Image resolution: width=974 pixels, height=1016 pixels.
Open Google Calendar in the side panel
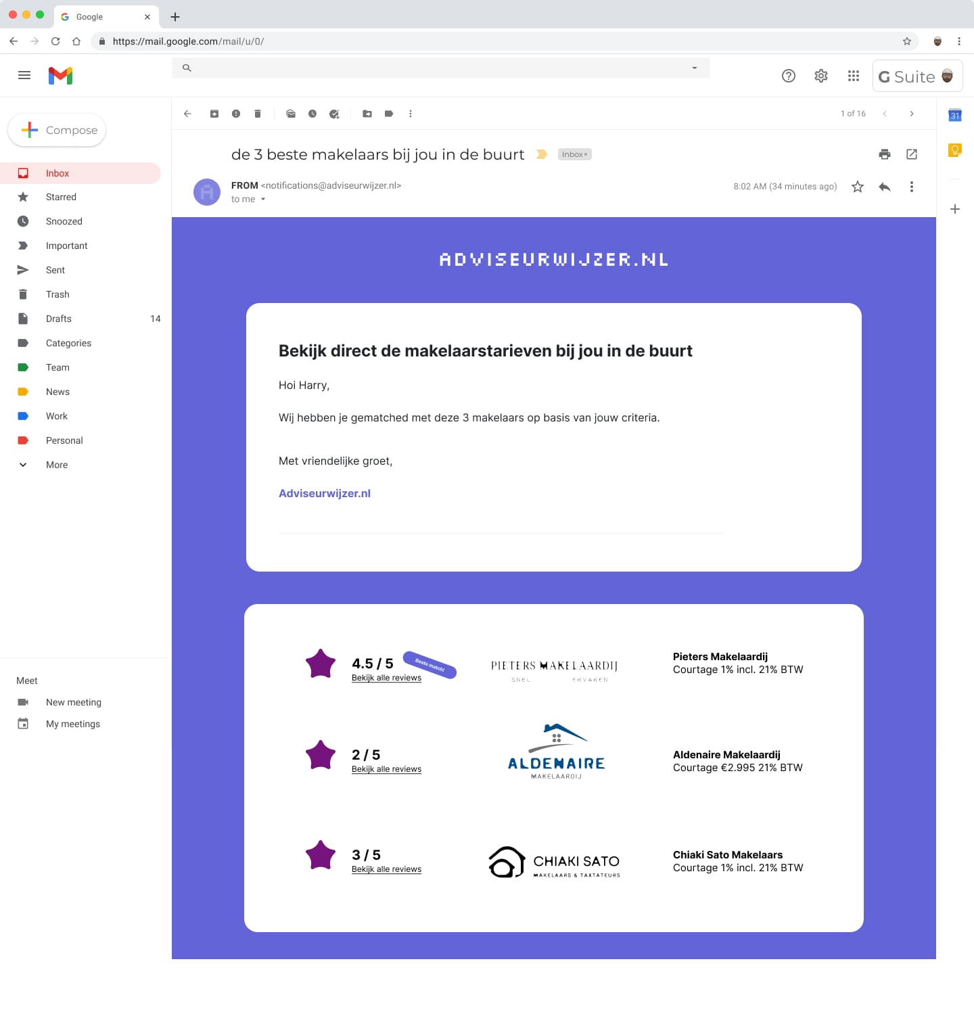[955, 116]
